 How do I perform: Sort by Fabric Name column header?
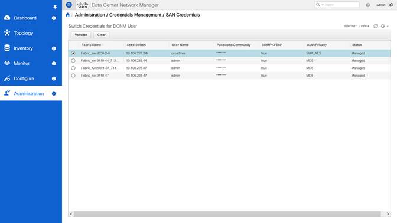(x=91, y=45)
